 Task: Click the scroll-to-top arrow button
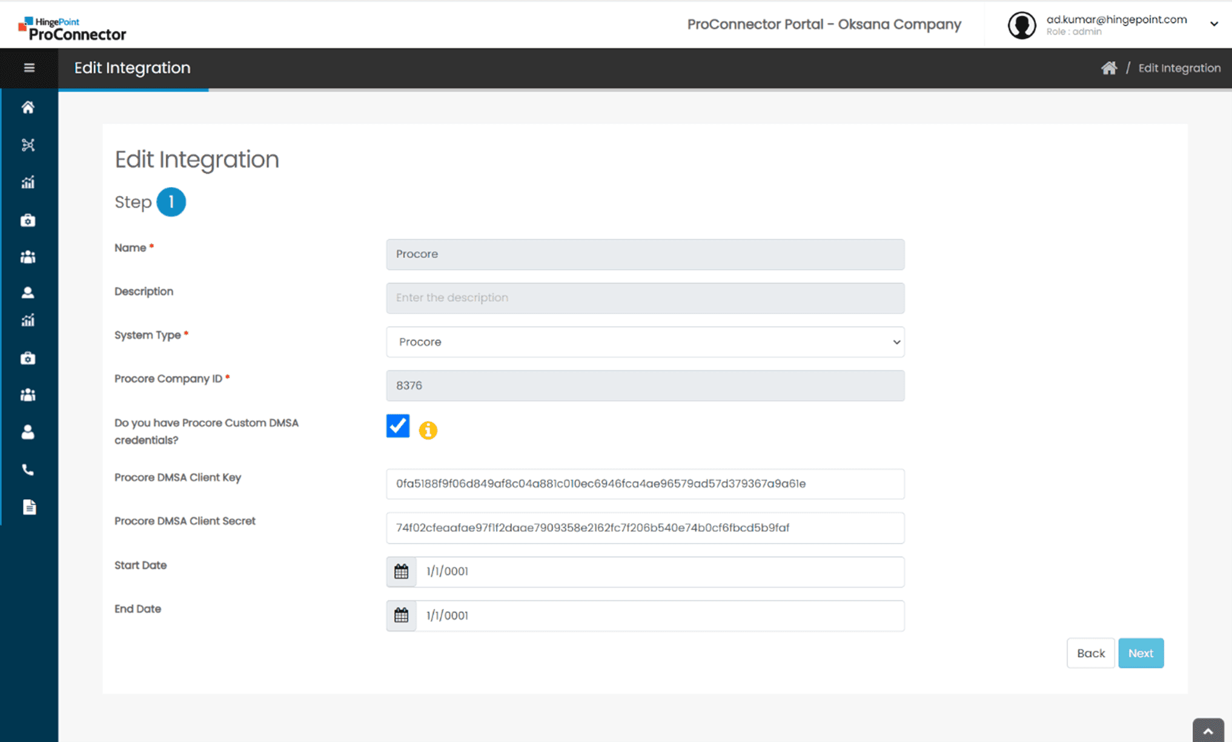pos(1208,731)
